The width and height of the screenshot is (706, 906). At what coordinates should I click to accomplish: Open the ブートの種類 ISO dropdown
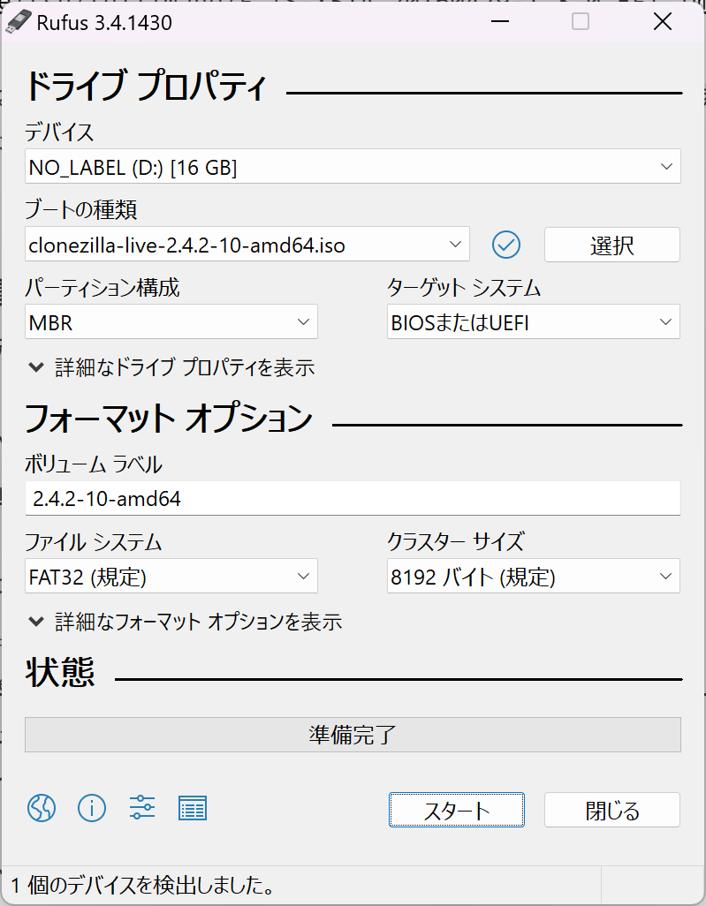(247, 245)
